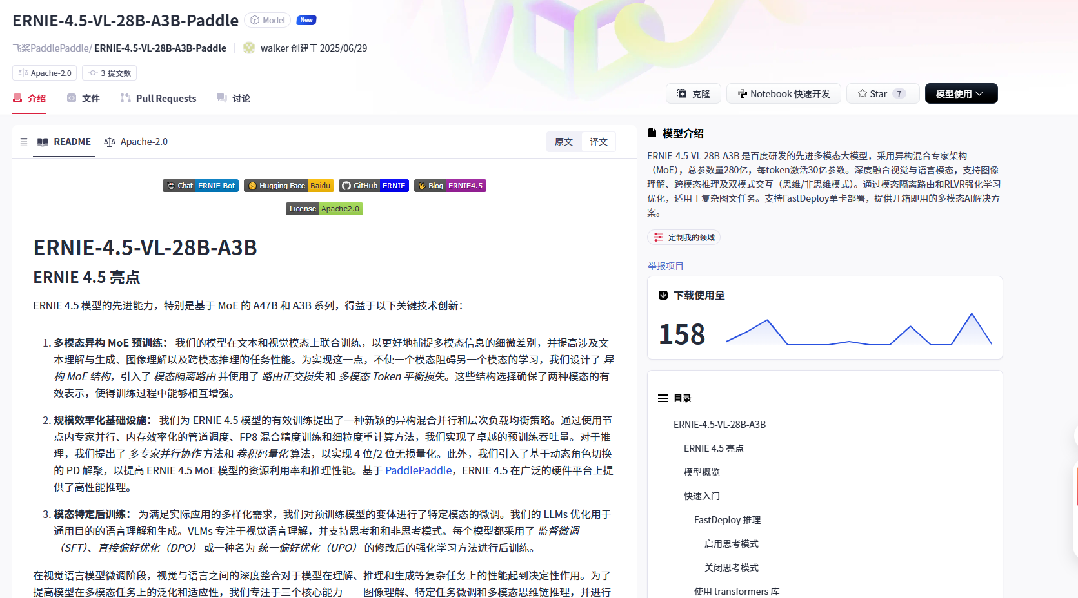This screenshot has height=598, width=1078.
Task: Open the 模型使用 dropdown
Action: [x=961, y=93]
